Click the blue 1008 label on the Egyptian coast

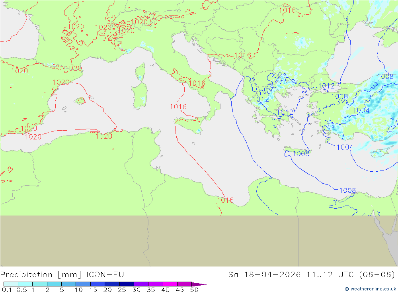pos(347,190)
